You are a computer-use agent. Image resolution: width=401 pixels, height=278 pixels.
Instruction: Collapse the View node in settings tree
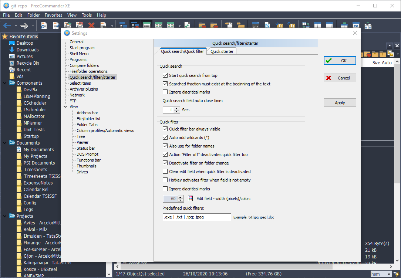[x=65, y=107]
